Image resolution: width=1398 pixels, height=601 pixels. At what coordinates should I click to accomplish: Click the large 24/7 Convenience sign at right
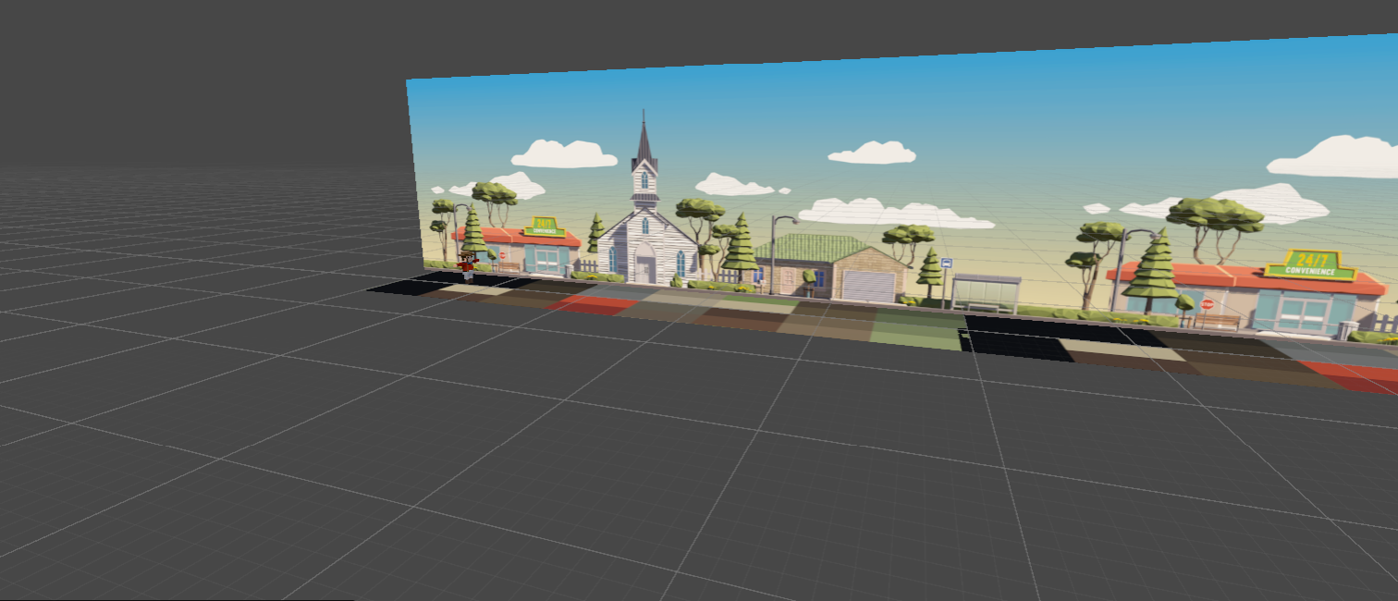(x=1310, y=264)
